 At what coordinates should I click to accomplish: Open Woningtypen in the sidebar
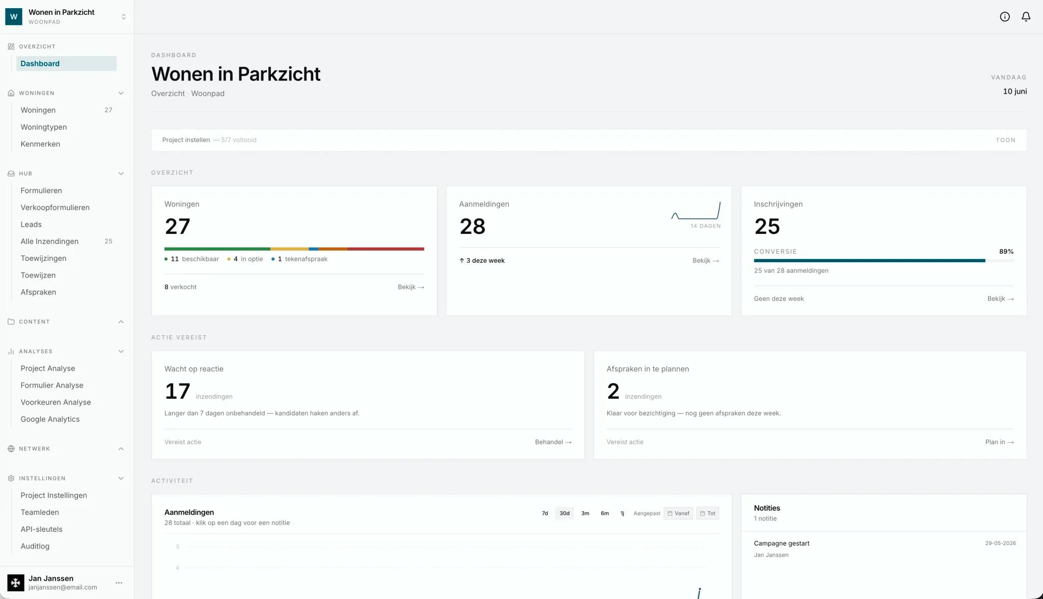pos(66,127)
